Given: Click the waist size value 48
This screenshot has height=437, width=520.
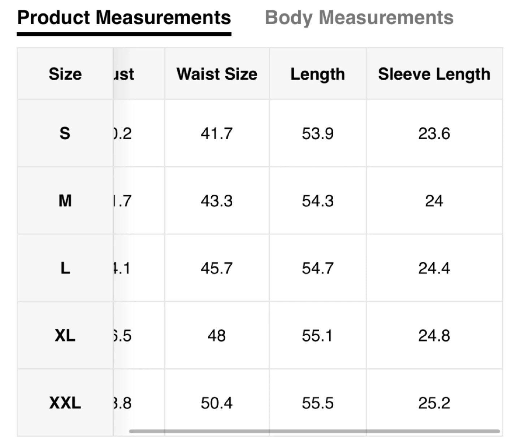Looking at the screenshot, I should coord(217,336).
